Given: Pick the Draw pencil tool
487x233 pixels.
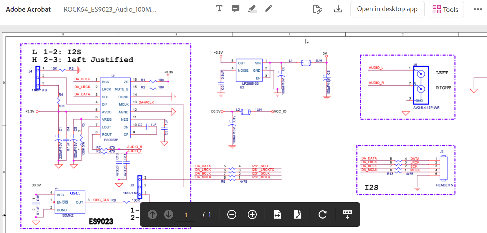Looking at the screenshot, I should click(x=268, y=9).
